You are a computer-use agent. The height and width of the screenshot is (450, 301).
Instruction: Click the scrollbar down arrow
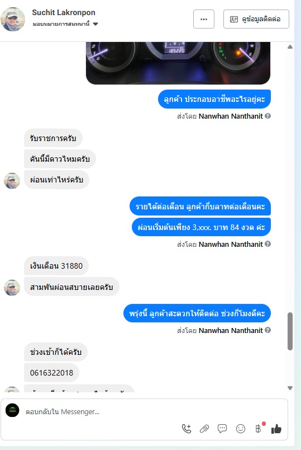coord(290,388)
